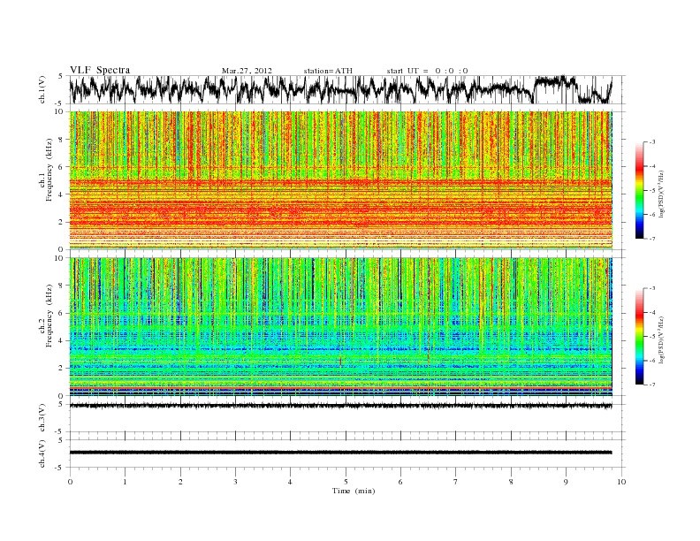Click the ch.1 PSD color bar
This screenshot has height=541, width=700.
click(x=639, y=190)
